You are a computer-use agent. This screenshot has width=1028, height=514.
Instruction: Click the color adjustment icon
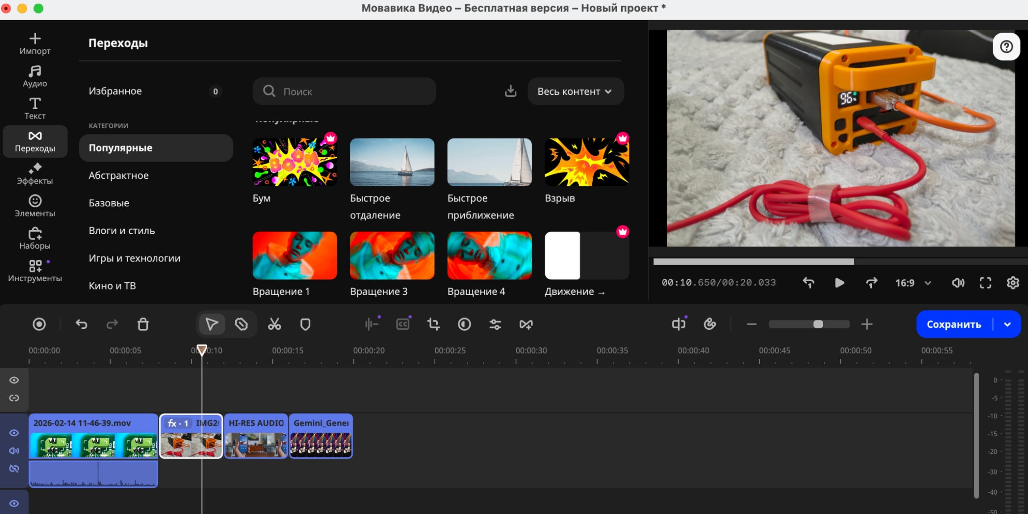click(x=464, y=324)
